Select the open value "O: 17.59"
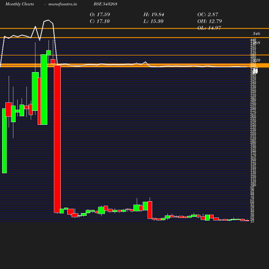The image size is (269, 269). [100, 15]
